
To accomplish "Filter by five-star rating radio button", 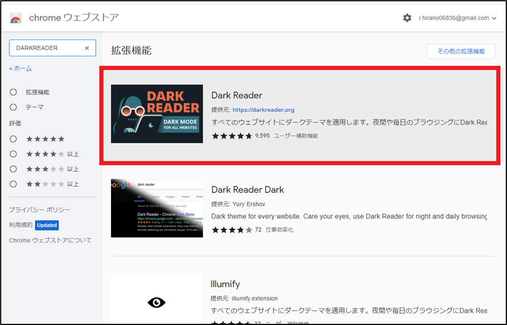I will (x=13, y=139).
